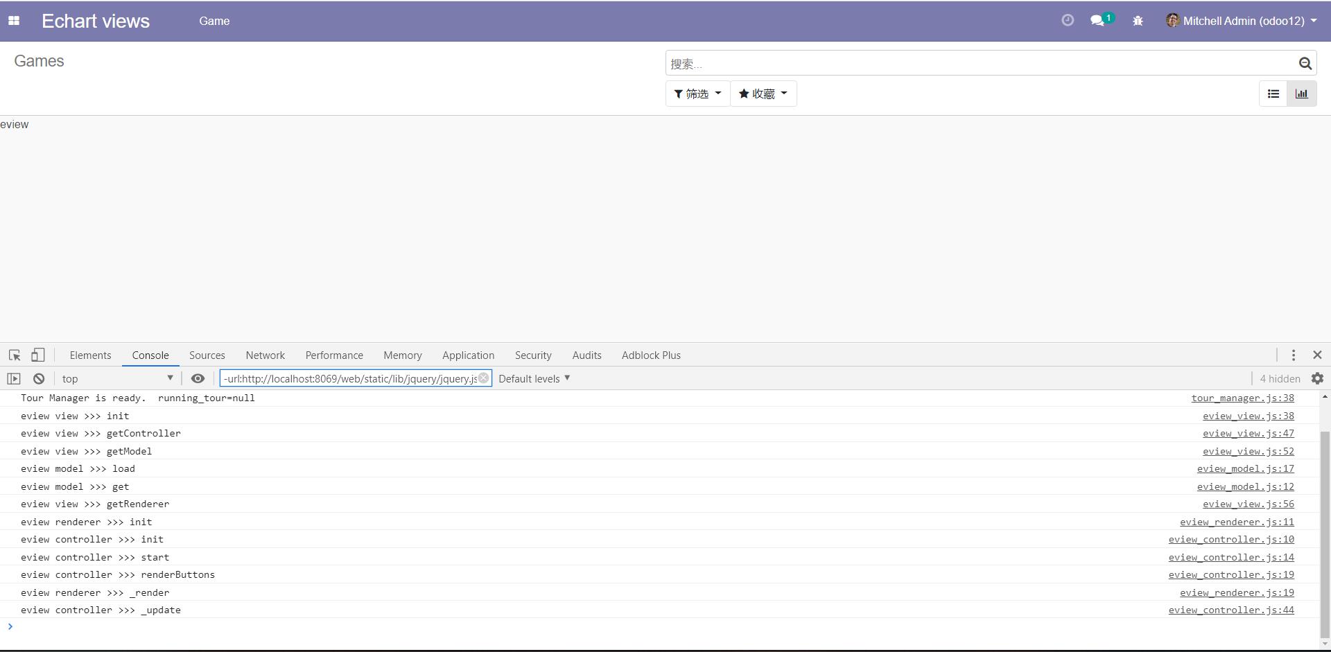Viewport: 1331px width, 652px height.
Task: Show the console sidebar
Action: click(14, 379)
